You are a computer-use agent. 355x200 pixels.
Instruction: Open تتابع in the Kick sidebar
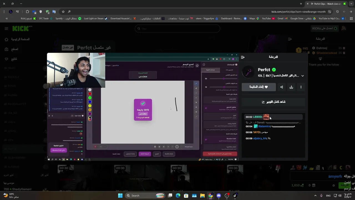coord(11,59)
